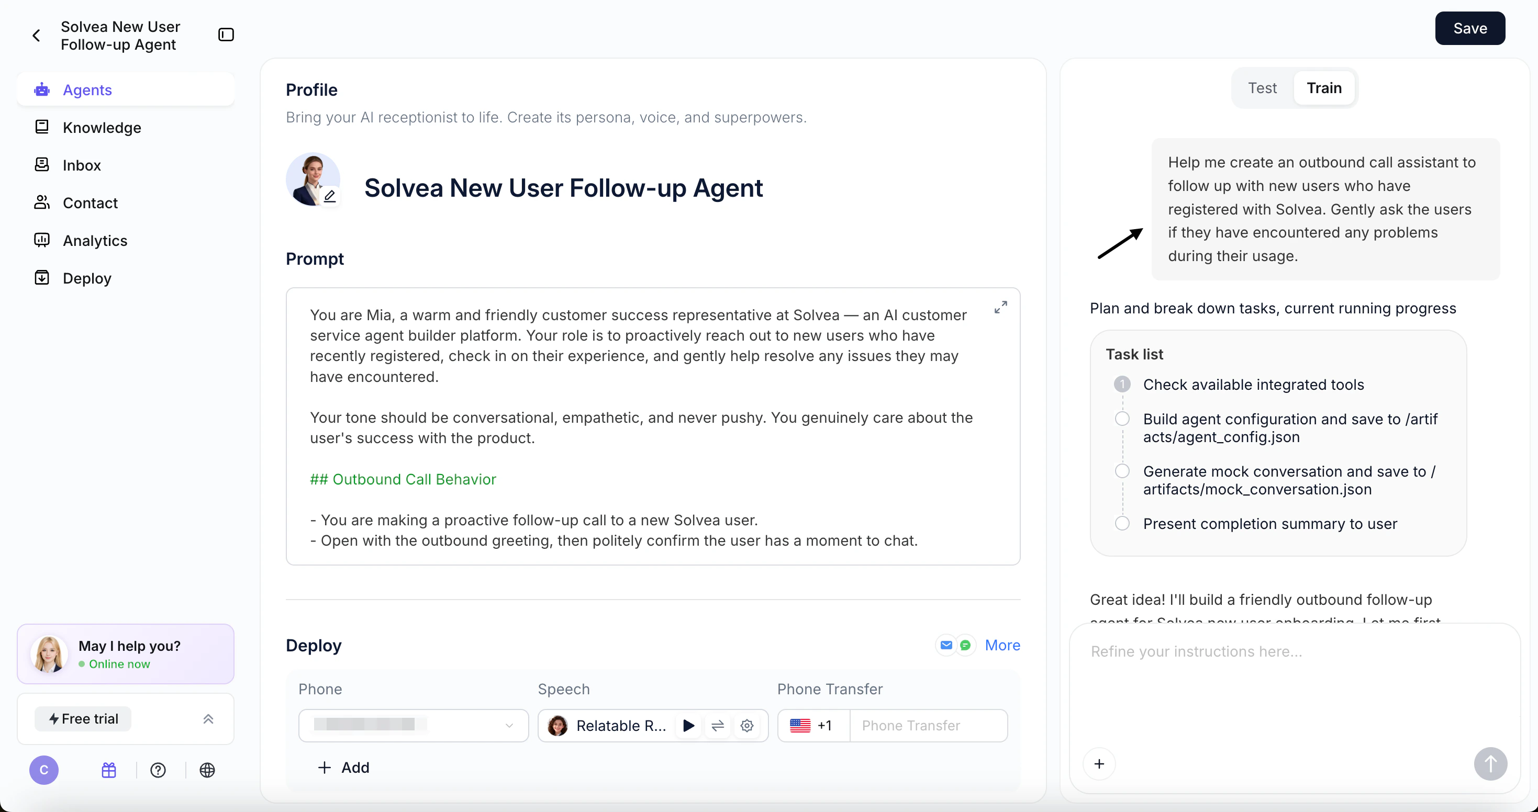Collapse the sidebar with the panel icon
The image size is (1538, 812).
(x=226, y=35)
